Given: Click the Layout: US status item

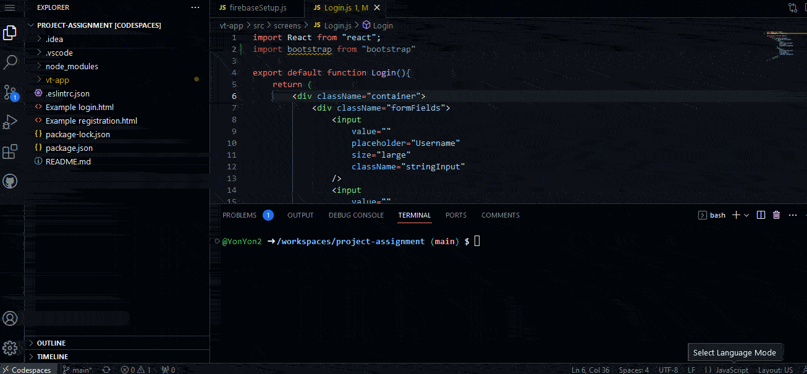Looking at the screenshot, I should [x=775, y=370].
